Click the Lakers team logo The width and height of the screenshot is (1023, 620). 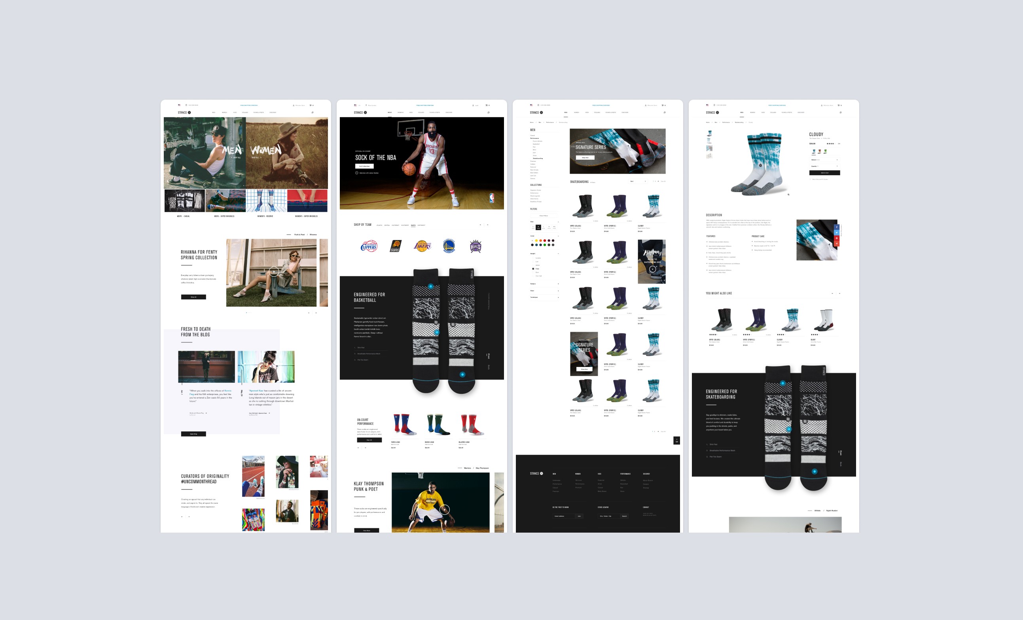pos(422,246)
